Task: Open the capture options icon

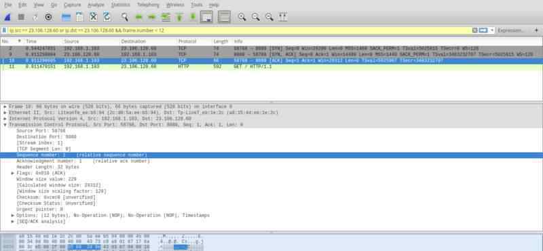Action: pyautogui.click(x=48, y=17)
